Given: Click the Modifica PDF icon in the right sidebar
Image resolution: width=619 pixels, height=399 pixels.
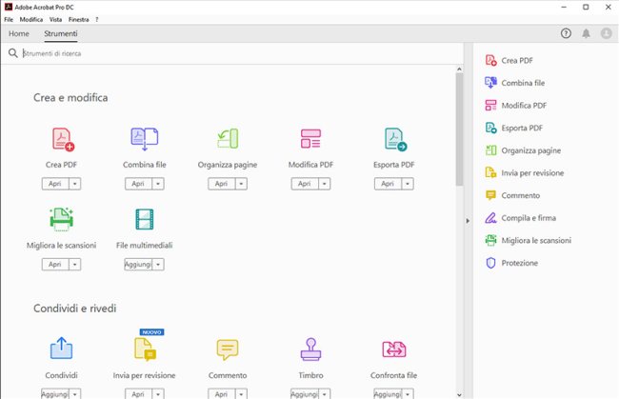Looking at the screenshot, I should tap(490, 106).
